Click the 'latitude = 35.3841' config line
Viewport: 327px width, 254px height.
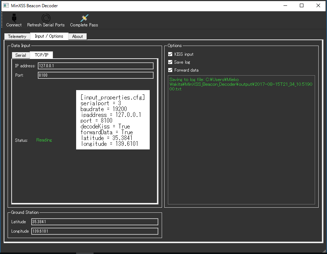pos(107,138)
